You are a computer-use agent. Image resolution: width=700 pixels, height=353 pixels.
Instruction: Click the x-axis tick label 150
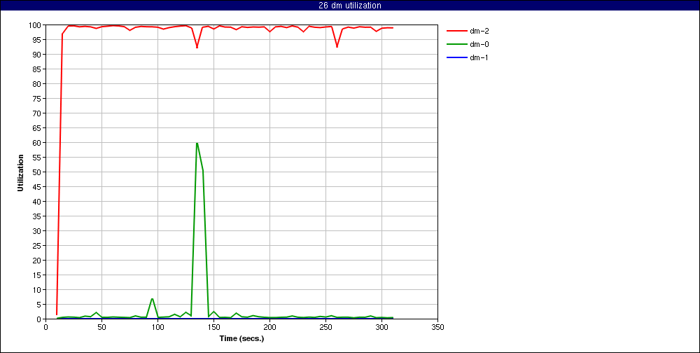[213, 327]
